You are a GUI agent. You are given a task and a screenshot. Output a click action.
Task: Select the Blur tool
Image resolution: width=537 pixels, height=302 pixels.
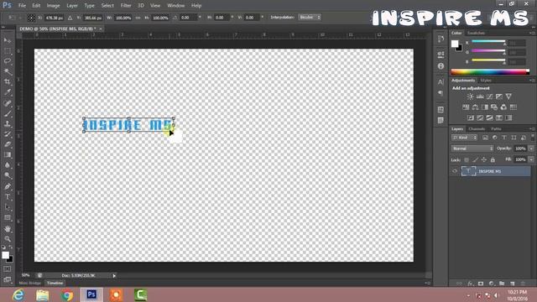click(x=8, y=165)
